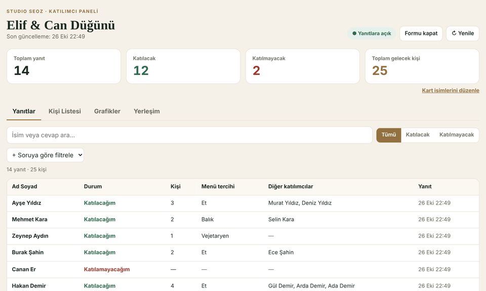Click the Kişi column header
The height and width of the screenshot is (291, 486).
point(176,187)
